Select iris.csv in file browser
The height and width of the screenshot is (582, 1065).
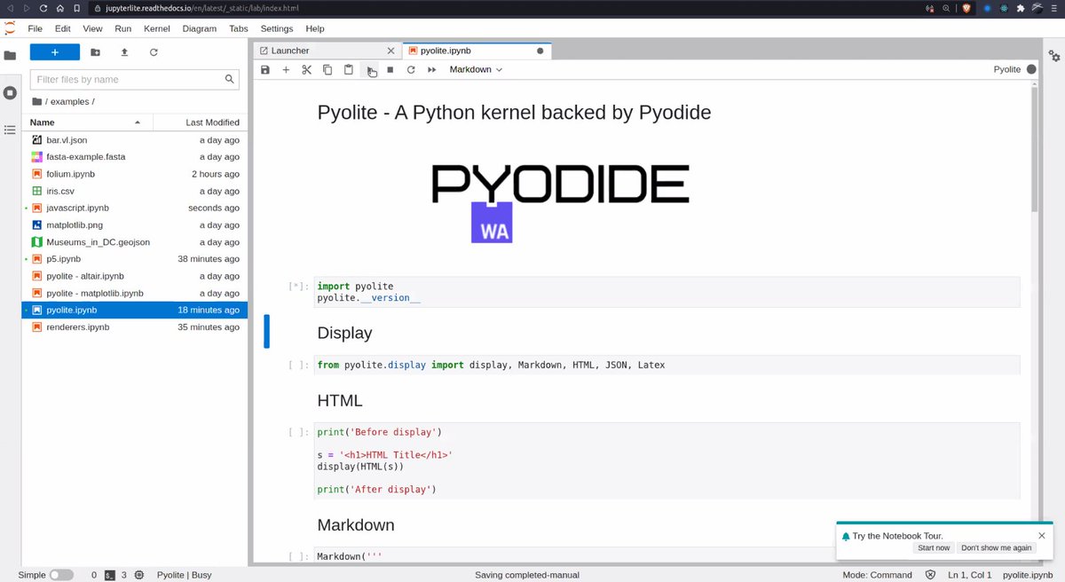[135, 191]
